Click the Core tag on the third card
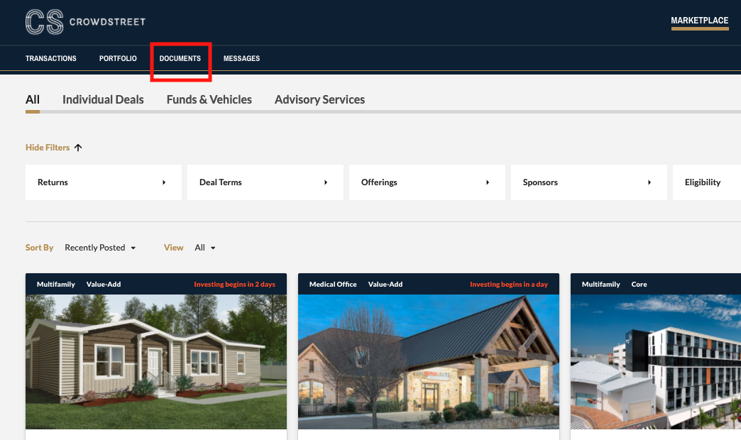Viewport: 741px width, 440px height. pyautogui.click(x=639, y=284)
